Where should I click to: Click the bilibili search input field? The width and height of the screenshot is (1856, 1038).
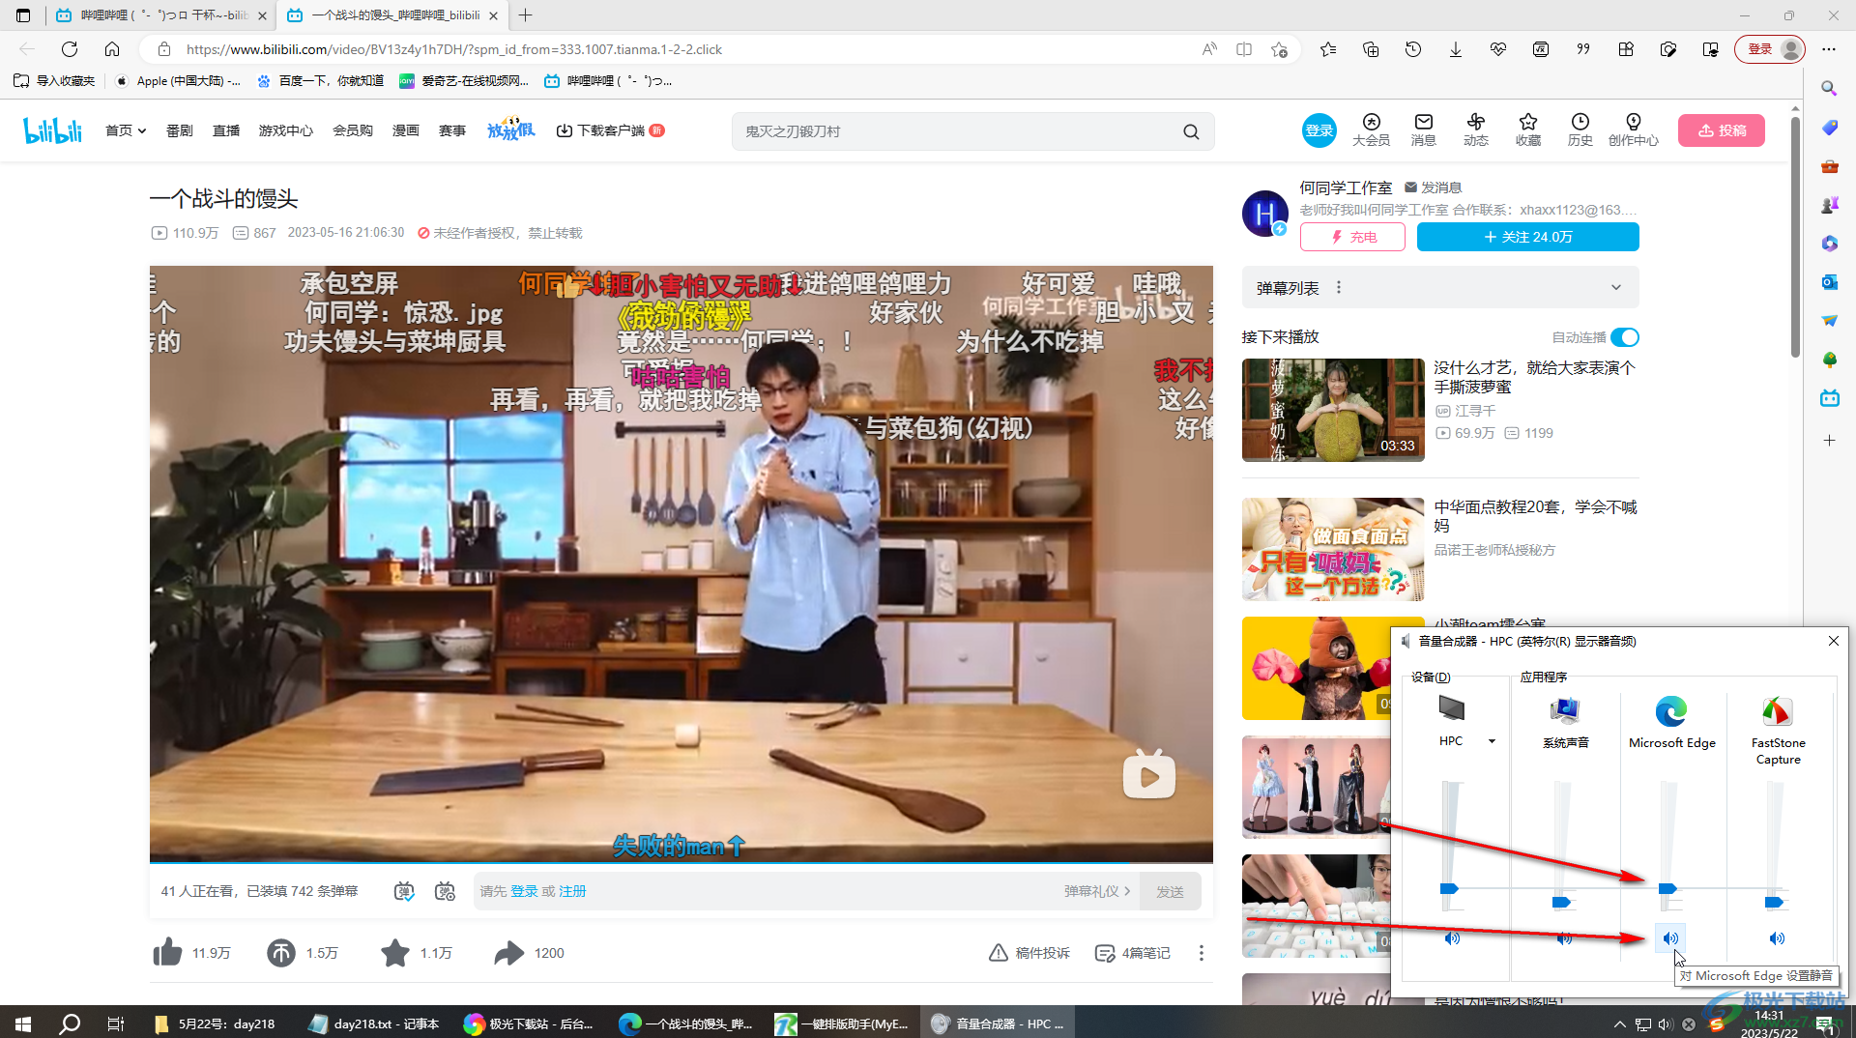point(957,131)
